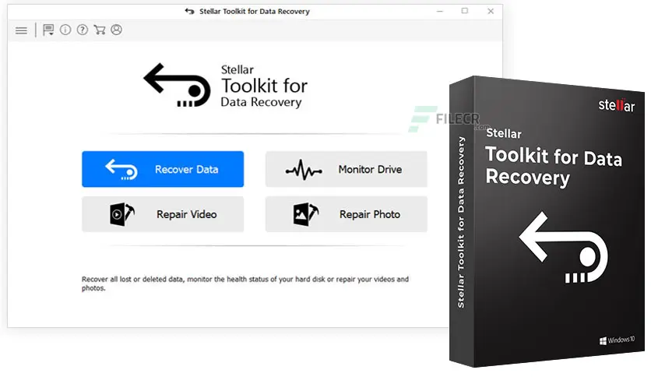Select the Repair Photo button
Image resolution: width=651 pixels, height=377 pixels.
click(x=347, y=214)
